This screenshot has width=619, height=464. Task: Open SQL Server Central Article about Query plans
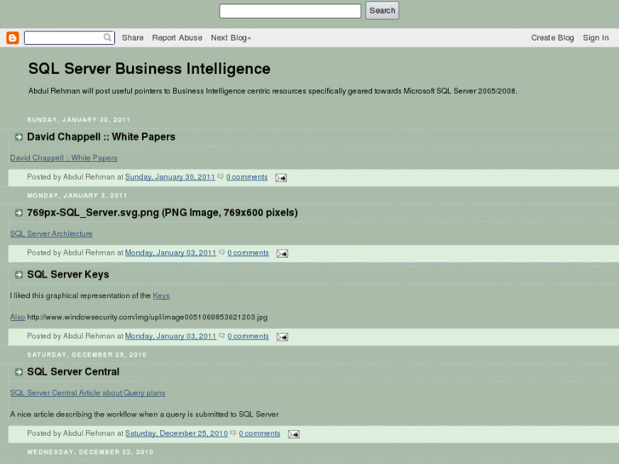click(x=88, y=393)
